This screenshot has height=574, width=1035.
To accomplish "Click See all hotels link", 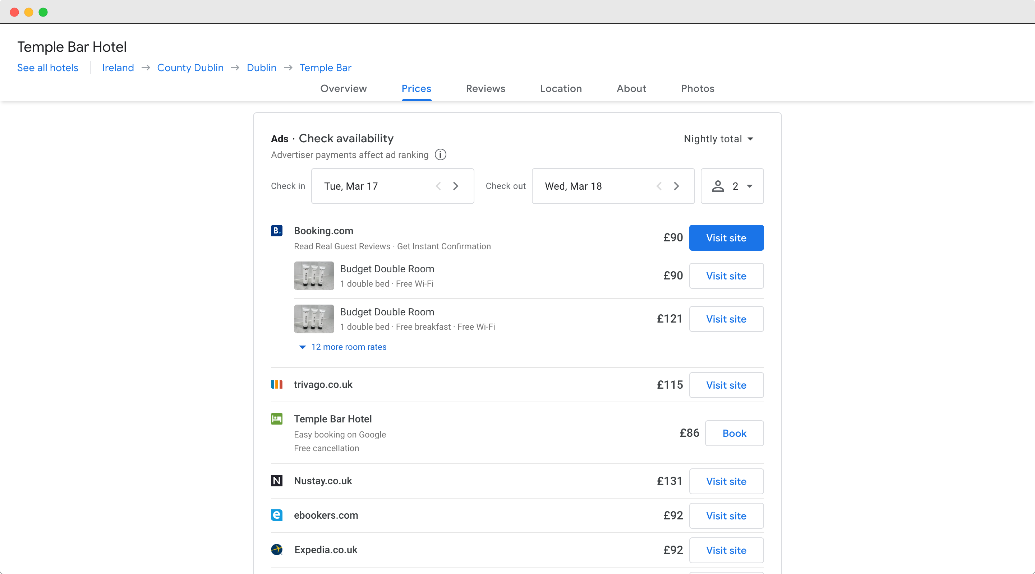I will click(x=47, y=68).
